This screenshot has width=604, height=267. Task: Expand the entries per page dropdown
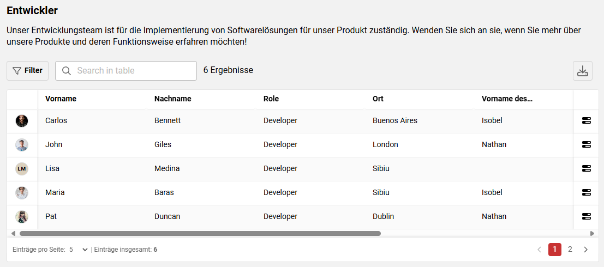[x=79, y=250]
